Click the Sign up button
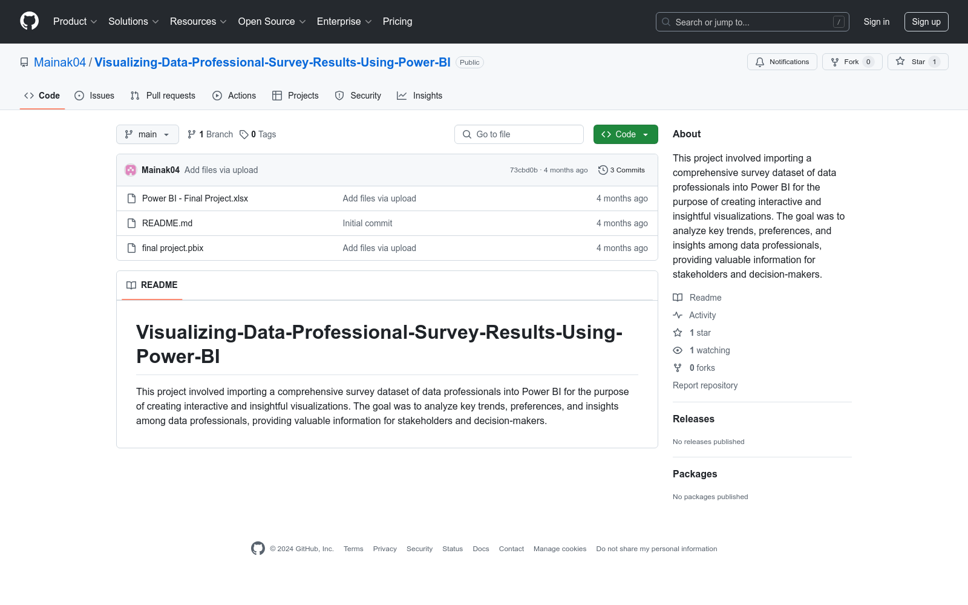 click(926, 22)
